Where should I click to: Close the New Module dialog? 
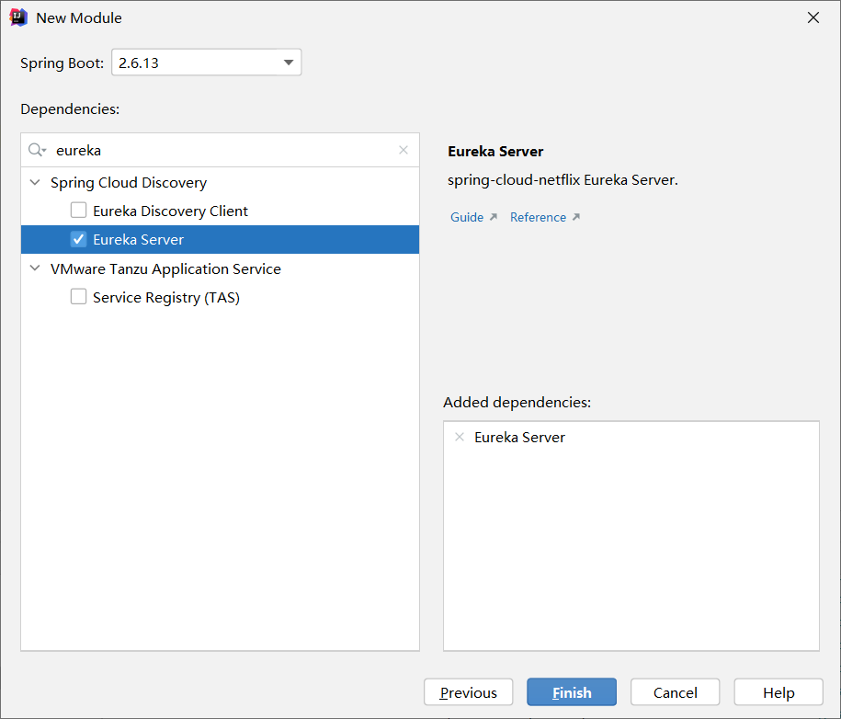[813, 17]
